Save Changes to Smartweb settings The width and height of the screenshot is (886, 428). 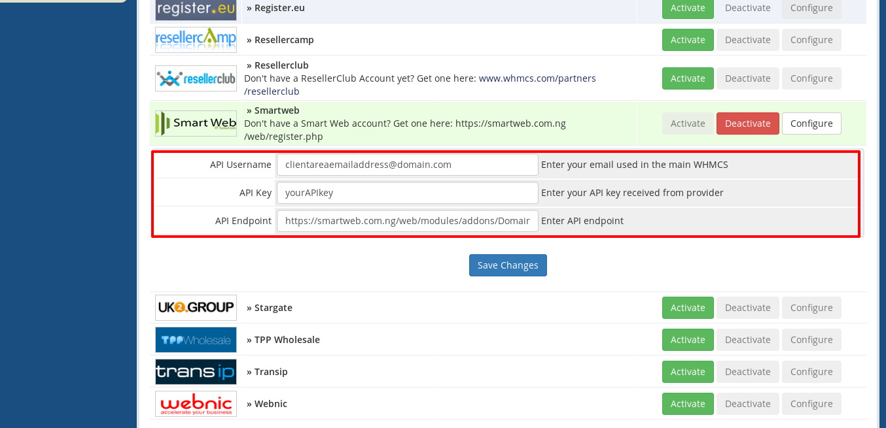pyautogui.click(x=508, y=265)
